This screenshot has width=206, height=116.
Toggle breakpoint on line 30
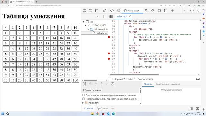coord(109,59)
